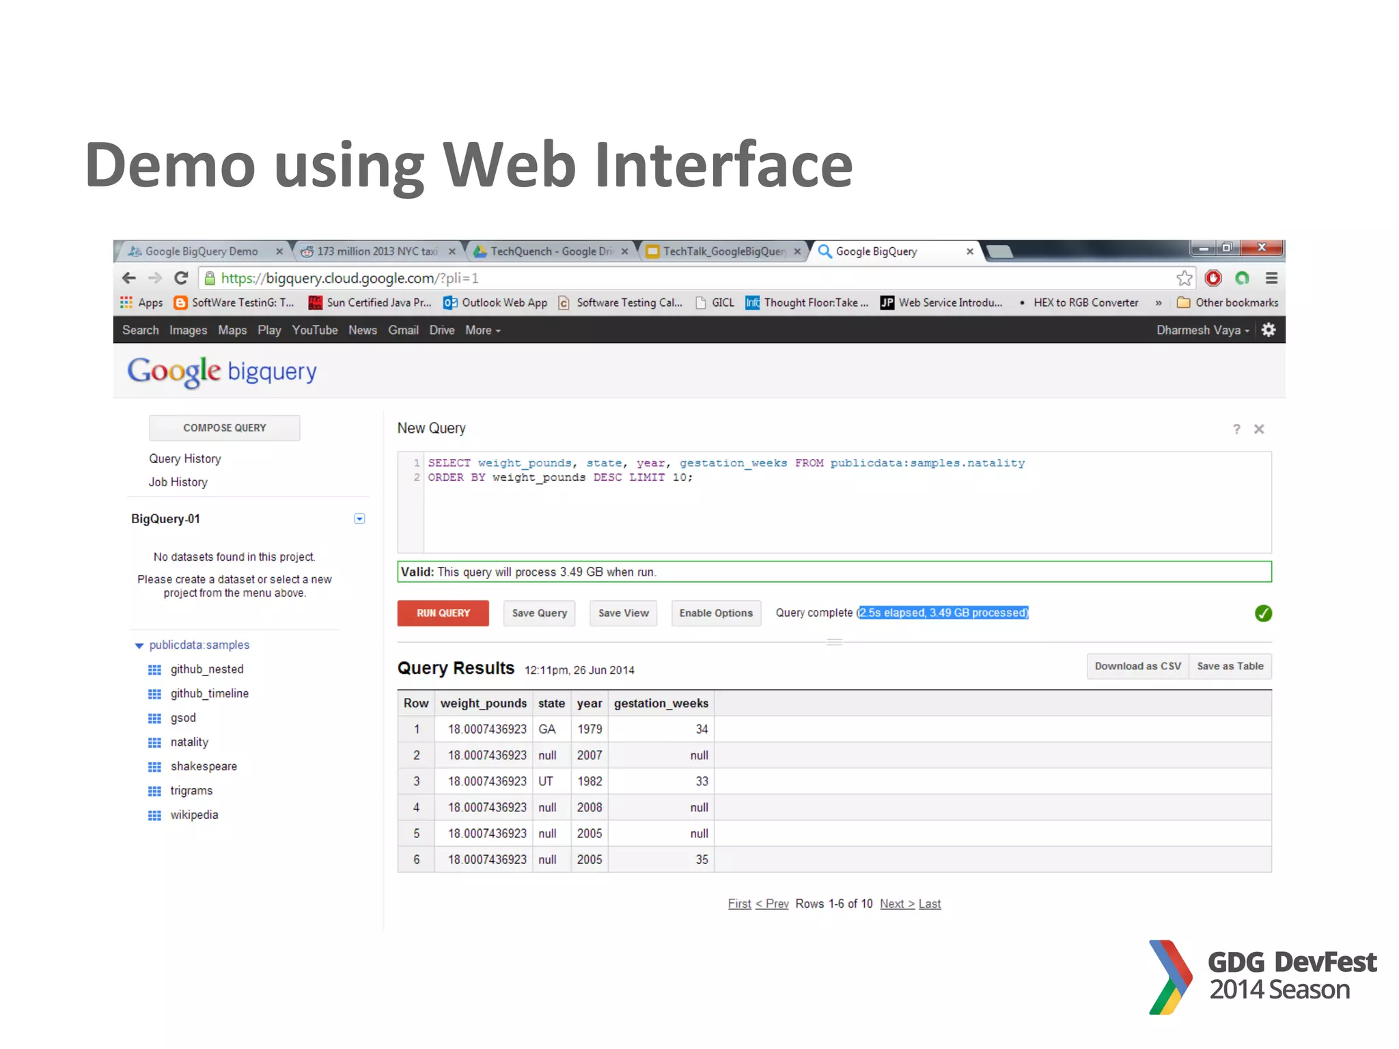Go to First results page
Image resolution: width=1399 pixels, height=1049 pixels.
pos(739,904)
